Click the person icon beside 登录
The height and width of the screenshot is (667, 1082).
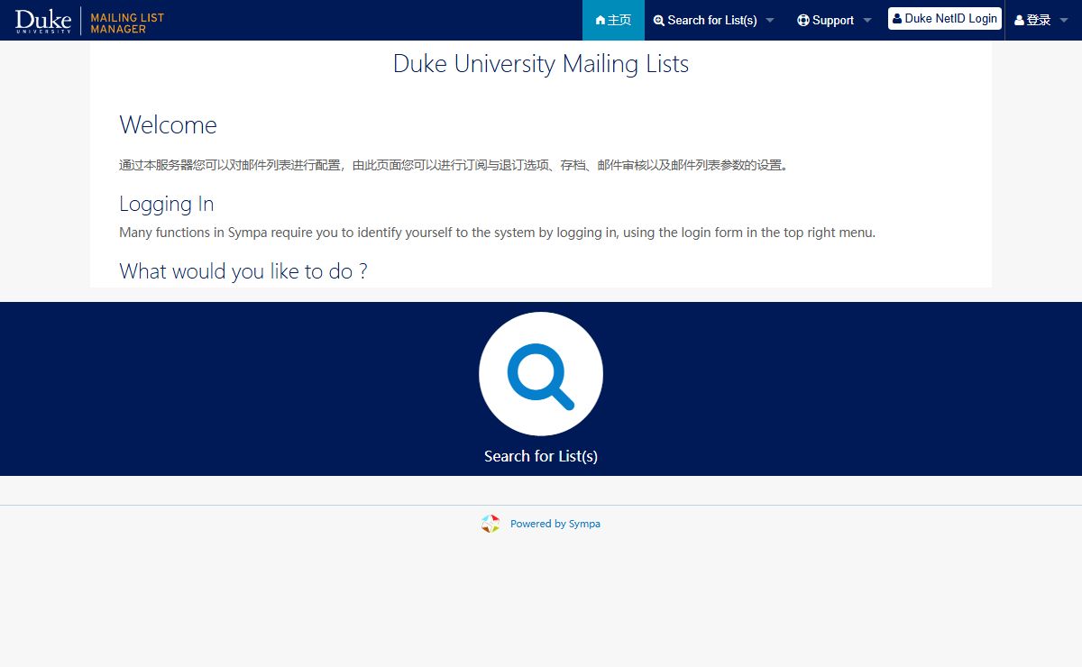point(1020,20)
